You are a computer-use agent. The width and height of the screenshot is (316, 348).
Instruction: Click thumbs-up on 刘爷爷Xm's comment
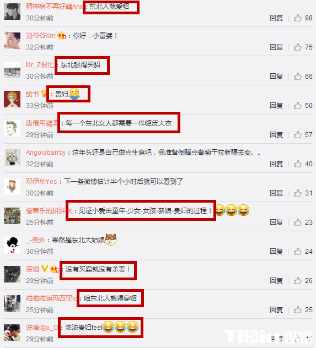(x=298, y=47)
